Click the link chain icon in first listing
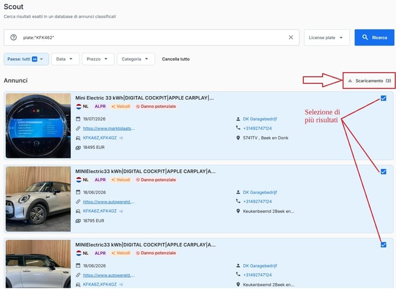396x289 pixels. tap(78, 128)
